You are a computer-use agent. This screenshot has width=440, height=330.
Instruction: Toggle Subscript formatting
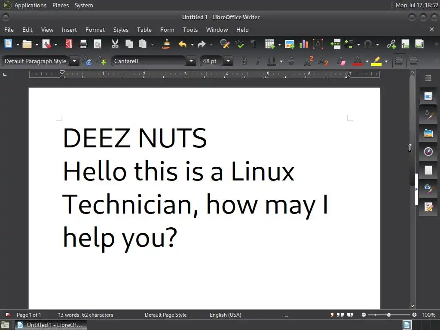coord(323,61)
